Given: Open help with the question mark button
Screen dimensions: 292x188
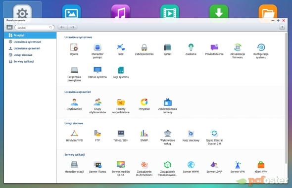Looking at the screenshot, I should 282,27.
